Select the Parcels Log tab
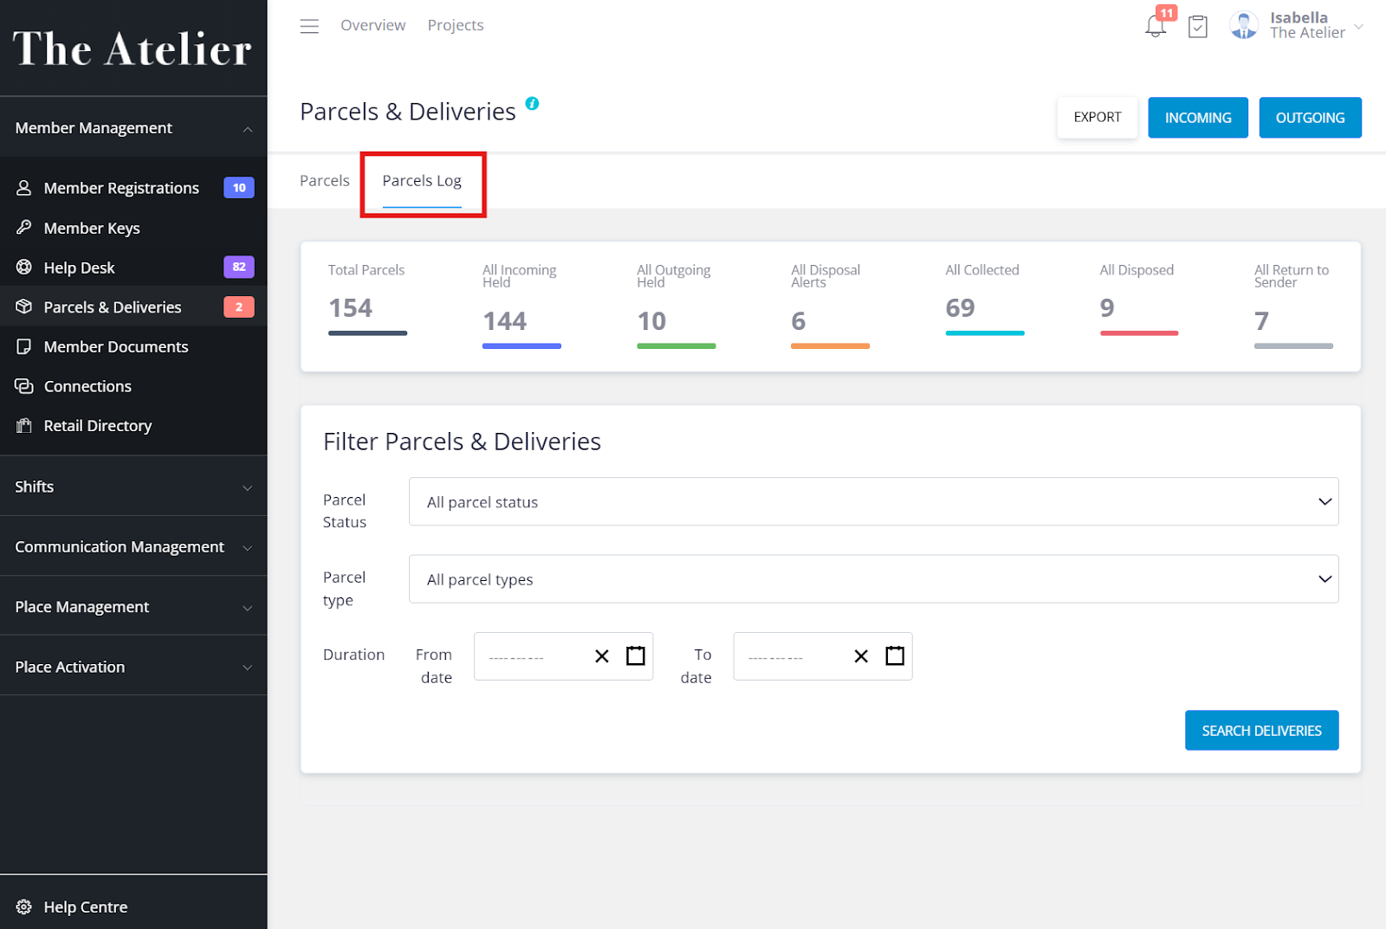 coord(422,181)
